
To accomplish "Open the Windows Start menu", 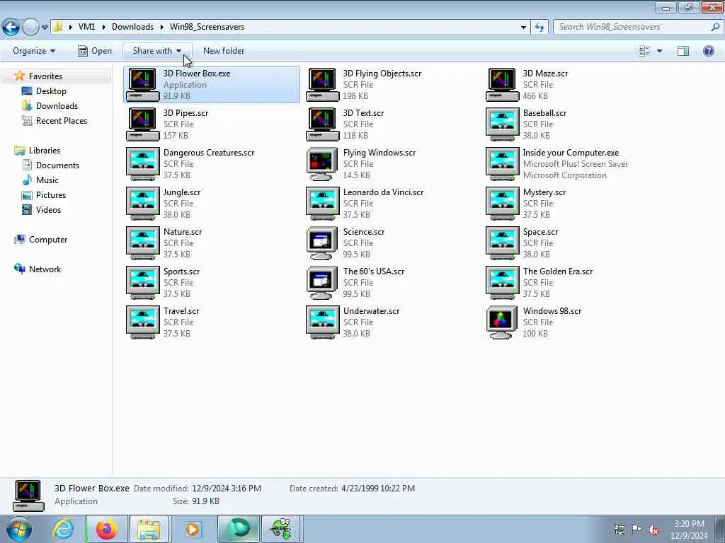I will (18, 529).
